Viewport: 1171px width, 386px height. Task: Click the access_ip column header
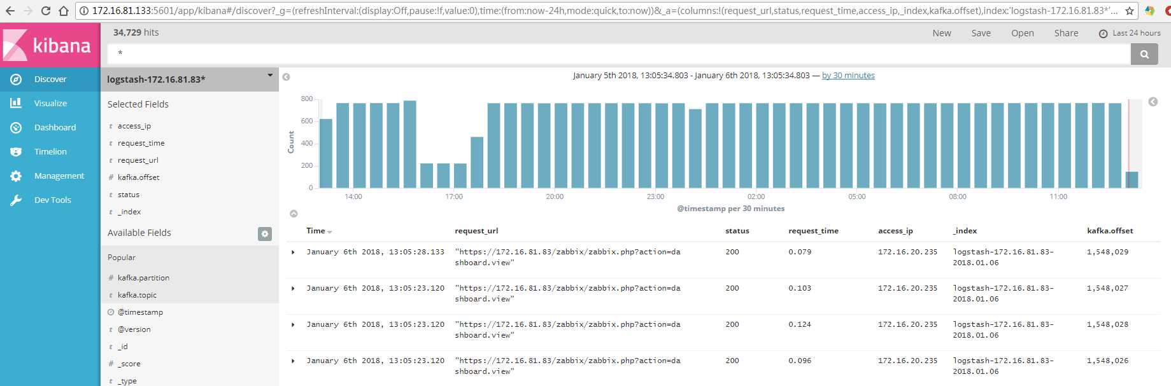point(895,231)
